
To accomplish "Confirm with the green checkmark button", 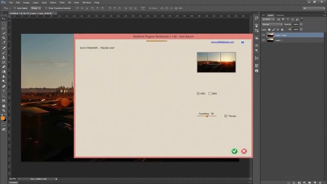I will (x=234, y=151).
